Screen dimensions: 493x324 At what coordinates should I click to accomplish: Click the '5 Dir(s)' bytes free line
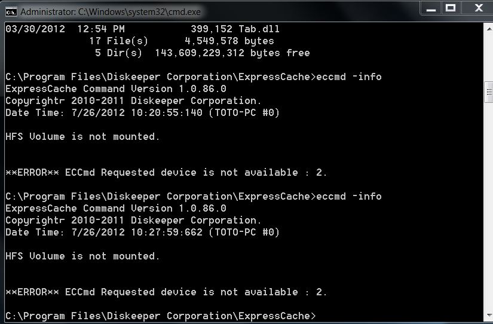point(202,53)
